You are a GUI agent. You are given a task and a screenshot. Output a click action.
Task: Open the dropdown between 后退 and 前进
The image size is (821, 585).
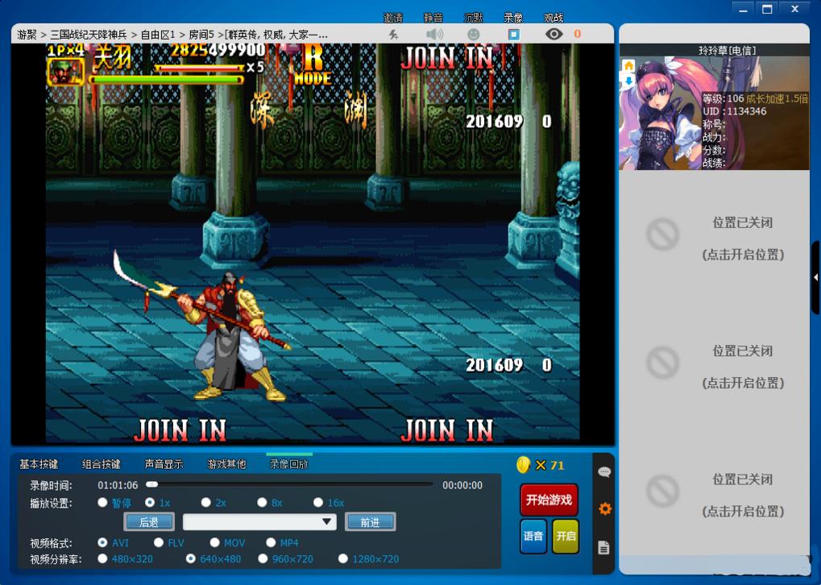tap(259, 522)
